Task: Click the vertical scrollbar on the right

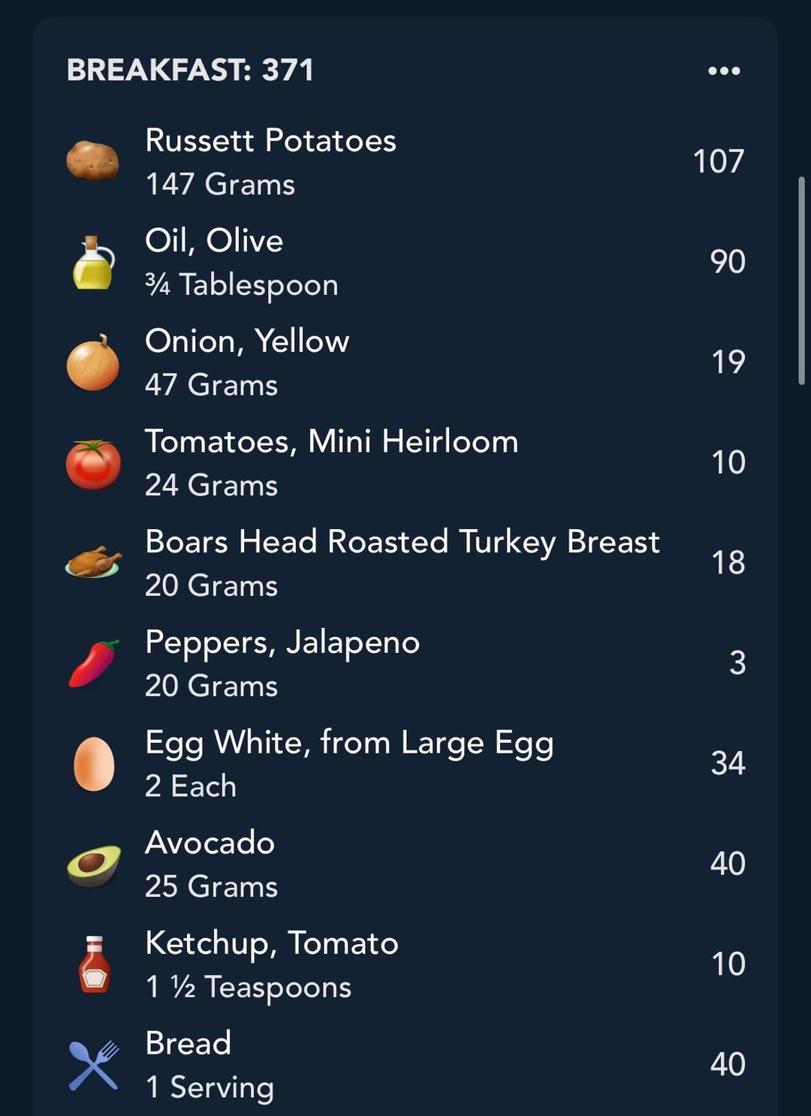Action: (x=801, y=281)
